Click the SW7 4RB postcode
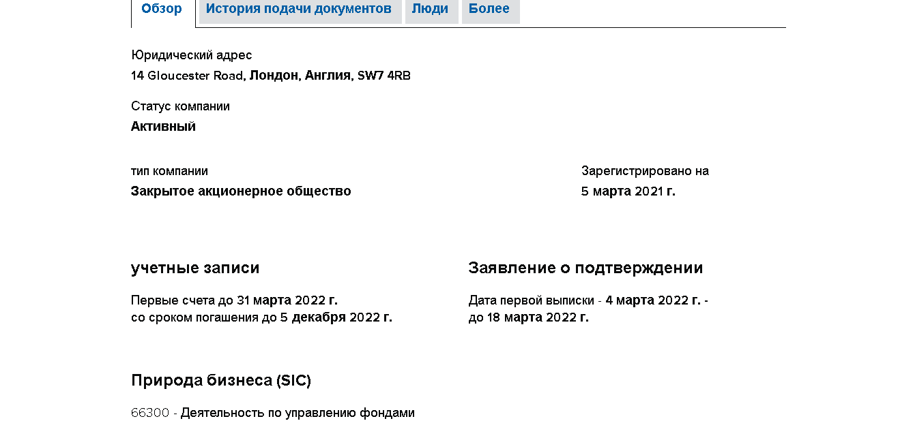This screenshot has width=913, height=436. 384,76
